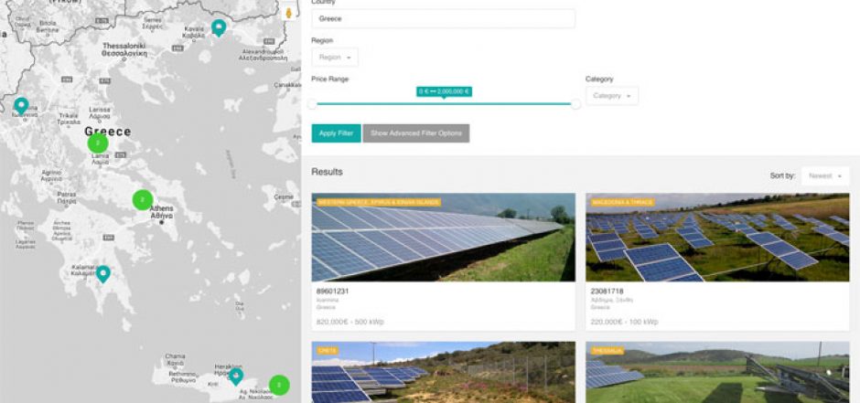Click the left price range slider handle

click(x=312, y=104)
